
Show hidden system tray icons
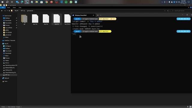(x=162, y=2)
